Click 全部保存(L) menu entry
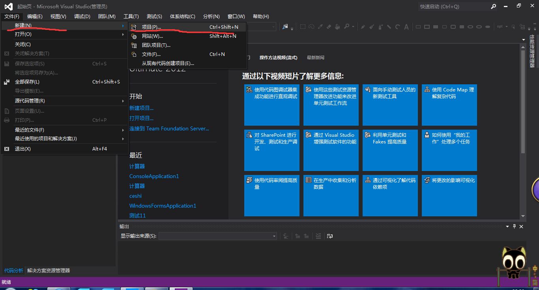The image size is (539, 290). tap(64, 82)
